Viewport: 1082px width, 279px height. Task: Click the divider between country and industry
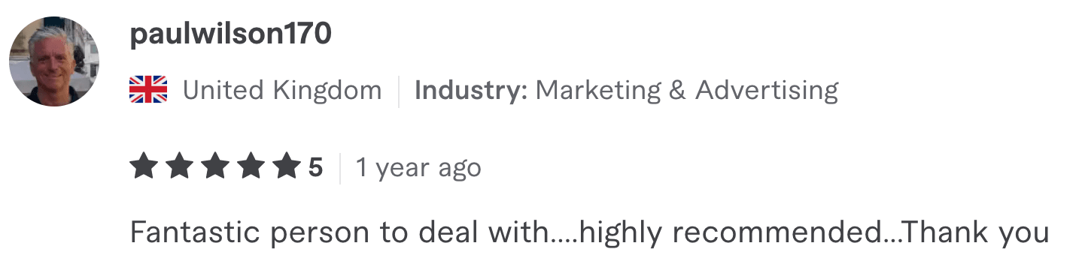399,91
